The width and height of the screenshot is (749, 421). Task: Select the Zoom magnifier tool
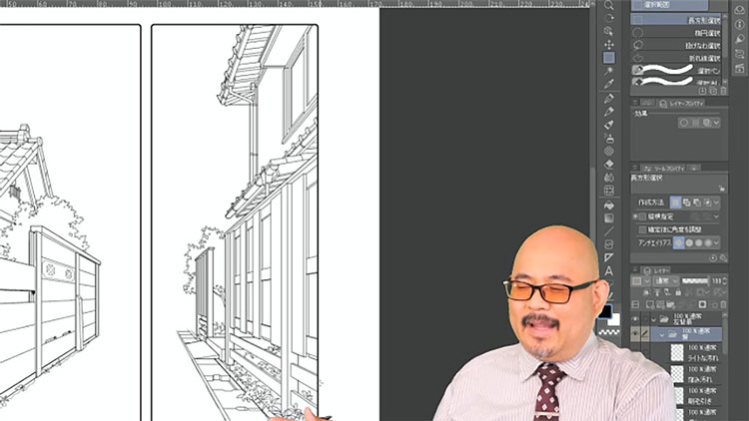point(608,5)
